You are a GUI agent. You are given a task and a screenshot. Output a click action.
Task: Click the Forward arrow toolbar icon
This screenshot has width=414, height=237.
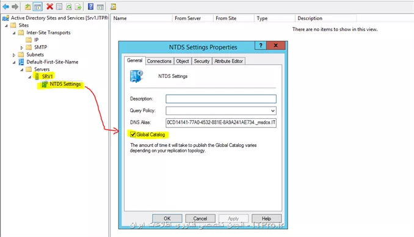point(15,7)
